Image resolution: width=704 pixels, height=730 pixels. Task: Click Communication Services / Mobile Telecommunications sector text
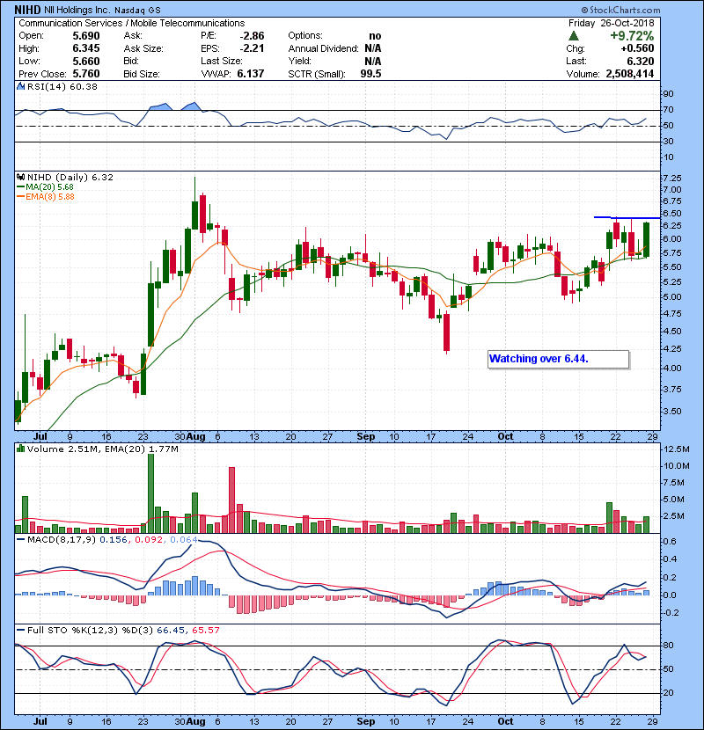click(131, 23)
